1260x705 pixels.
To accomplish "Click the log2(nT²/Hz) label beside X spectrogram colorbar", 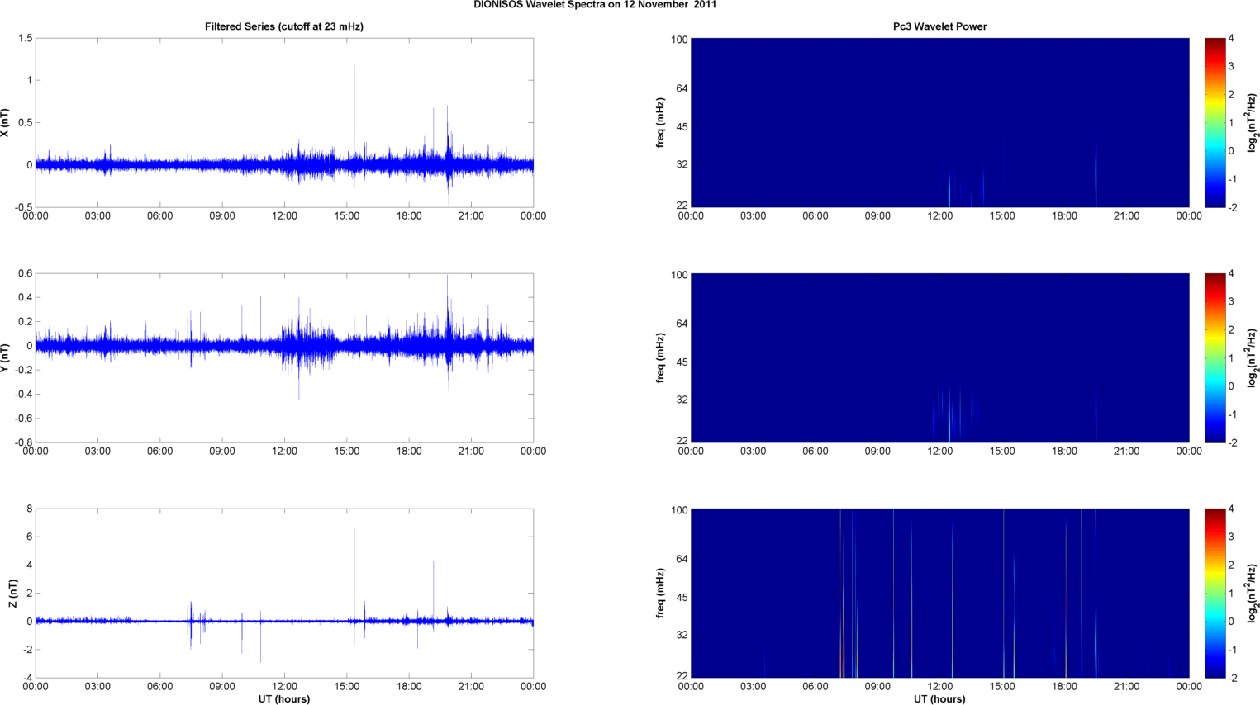I will [x=1253, y=123].
